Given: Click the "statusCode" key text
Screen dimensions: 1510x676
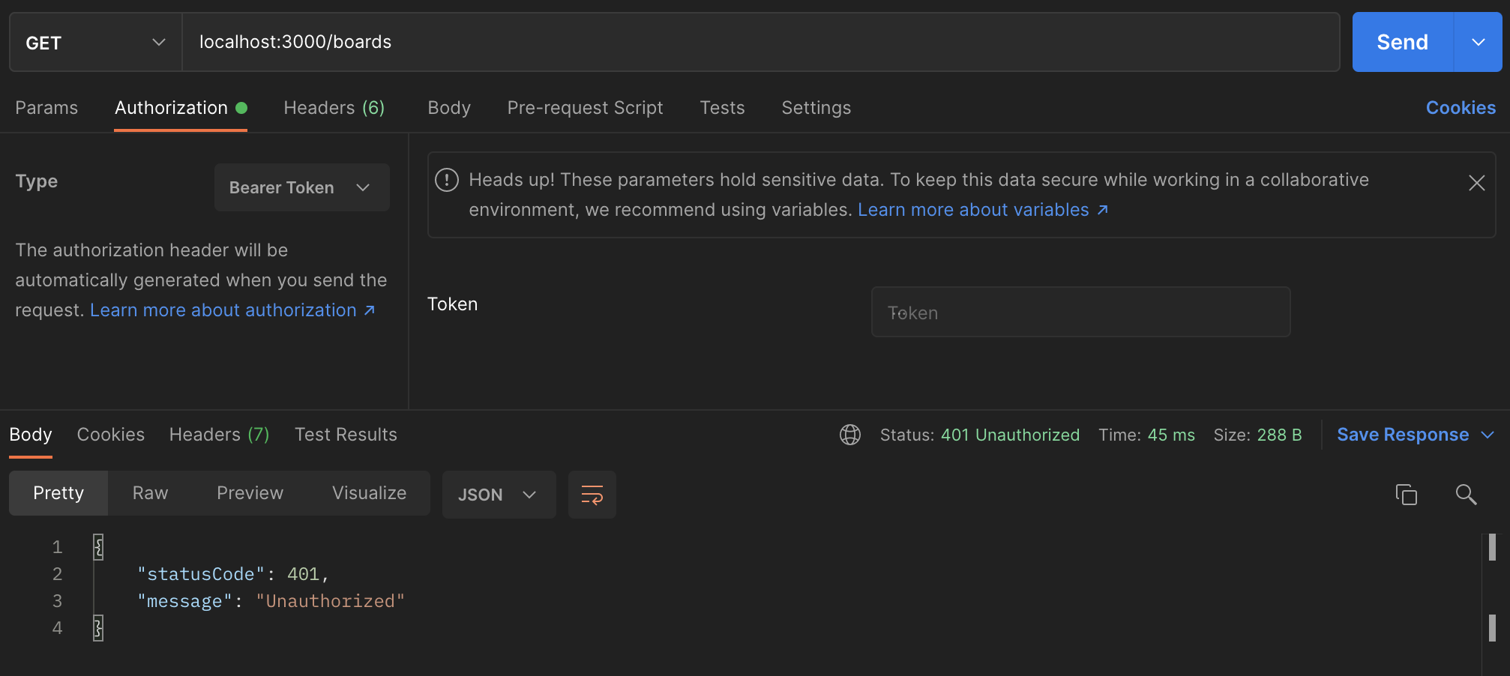Looking at the screenshot, I should click(201, 574).
